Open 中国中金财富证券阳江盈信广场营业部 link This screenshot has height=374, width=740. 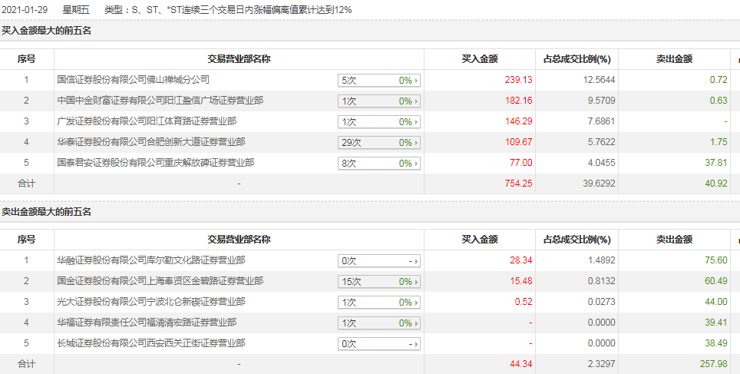(x=160, y=101)
